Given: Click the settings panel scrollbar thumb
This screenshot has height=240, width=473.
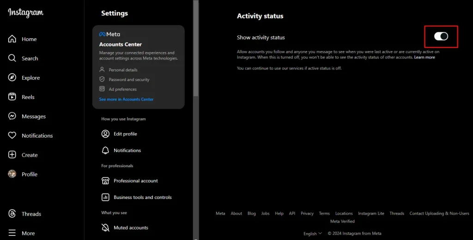Looking at the screenshot, I should tap(196, 48).
